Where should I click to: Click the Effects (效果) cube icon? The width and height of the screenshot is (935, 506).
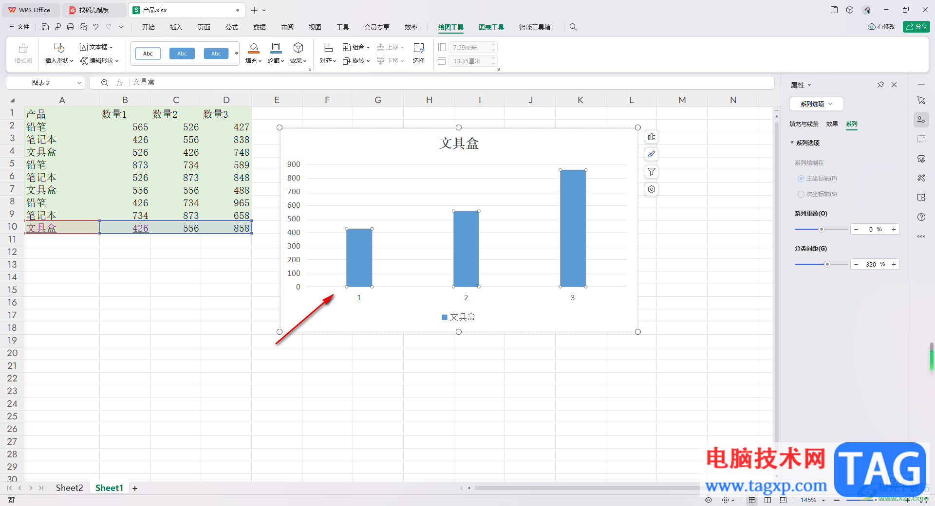[x=298, y=48]
